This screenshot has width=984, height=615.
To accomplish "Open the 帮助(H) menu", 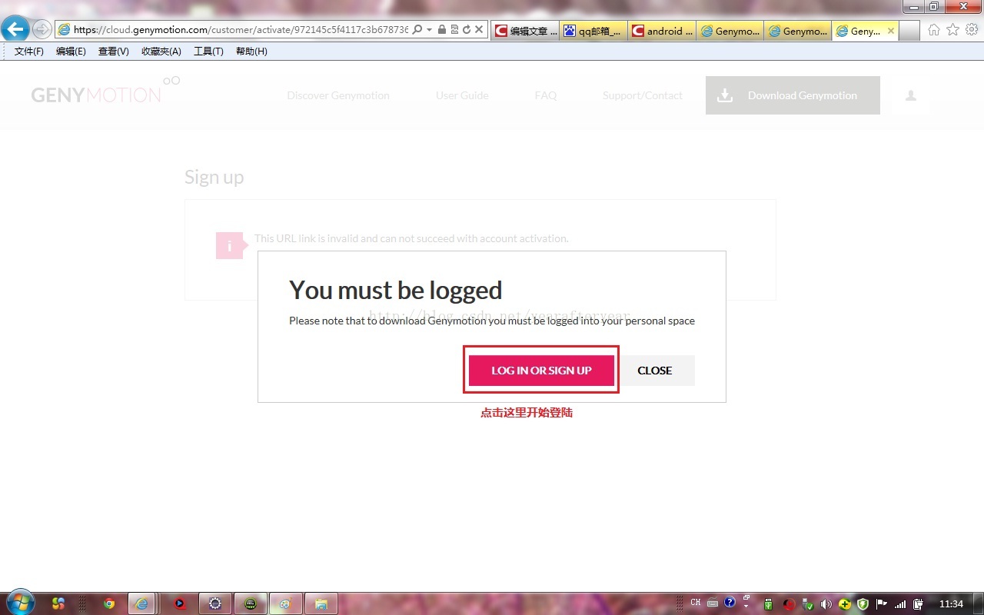I will click(x=251, y=52).
